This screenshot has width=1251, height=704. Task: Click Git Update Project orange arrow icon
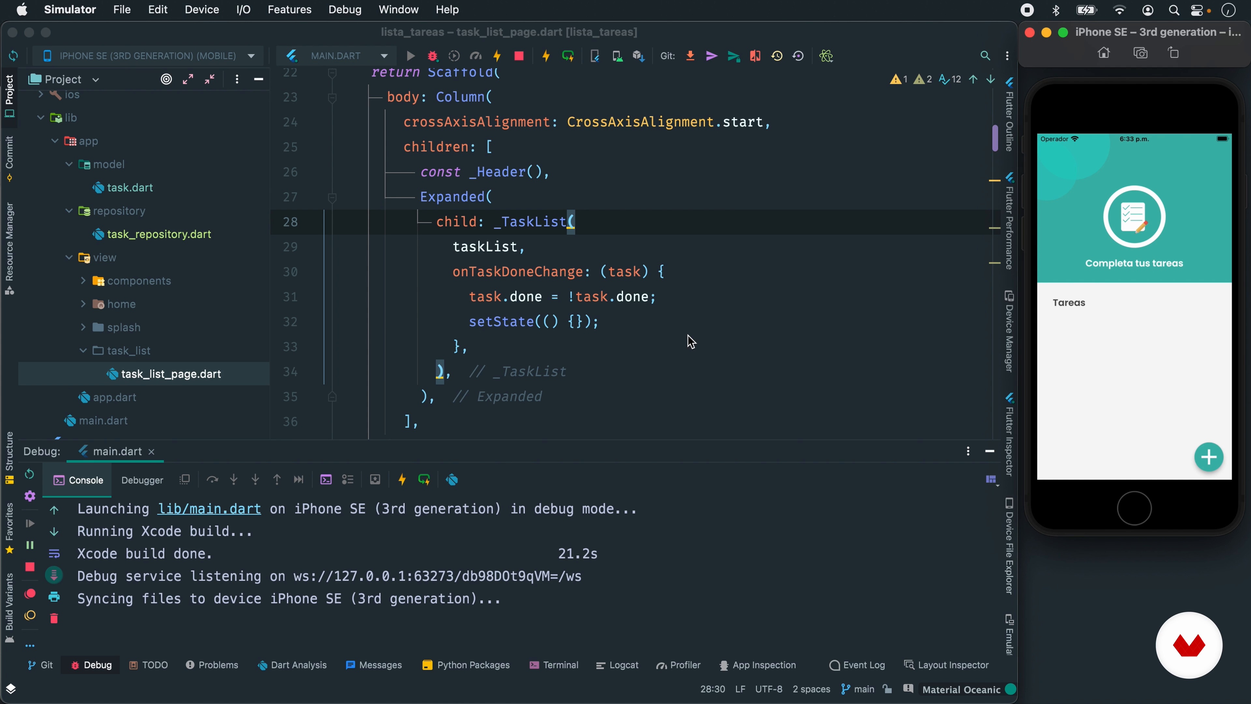click(690, 56)
